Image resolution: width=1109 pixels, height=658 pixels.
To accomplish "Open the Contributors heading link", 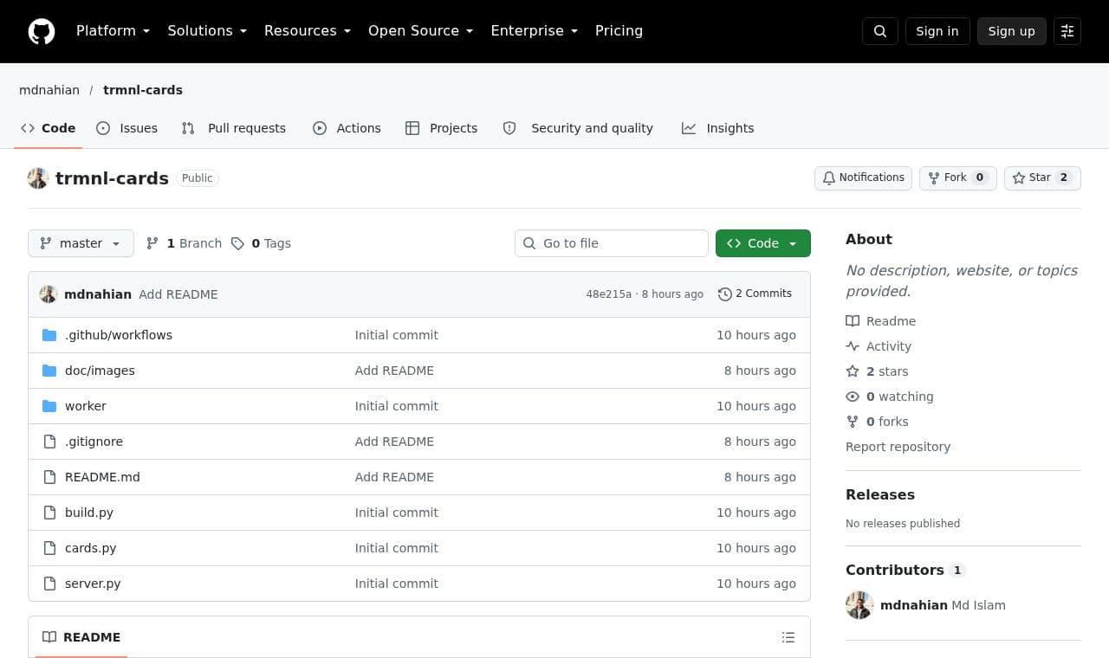I will click(x=905, y=570).
